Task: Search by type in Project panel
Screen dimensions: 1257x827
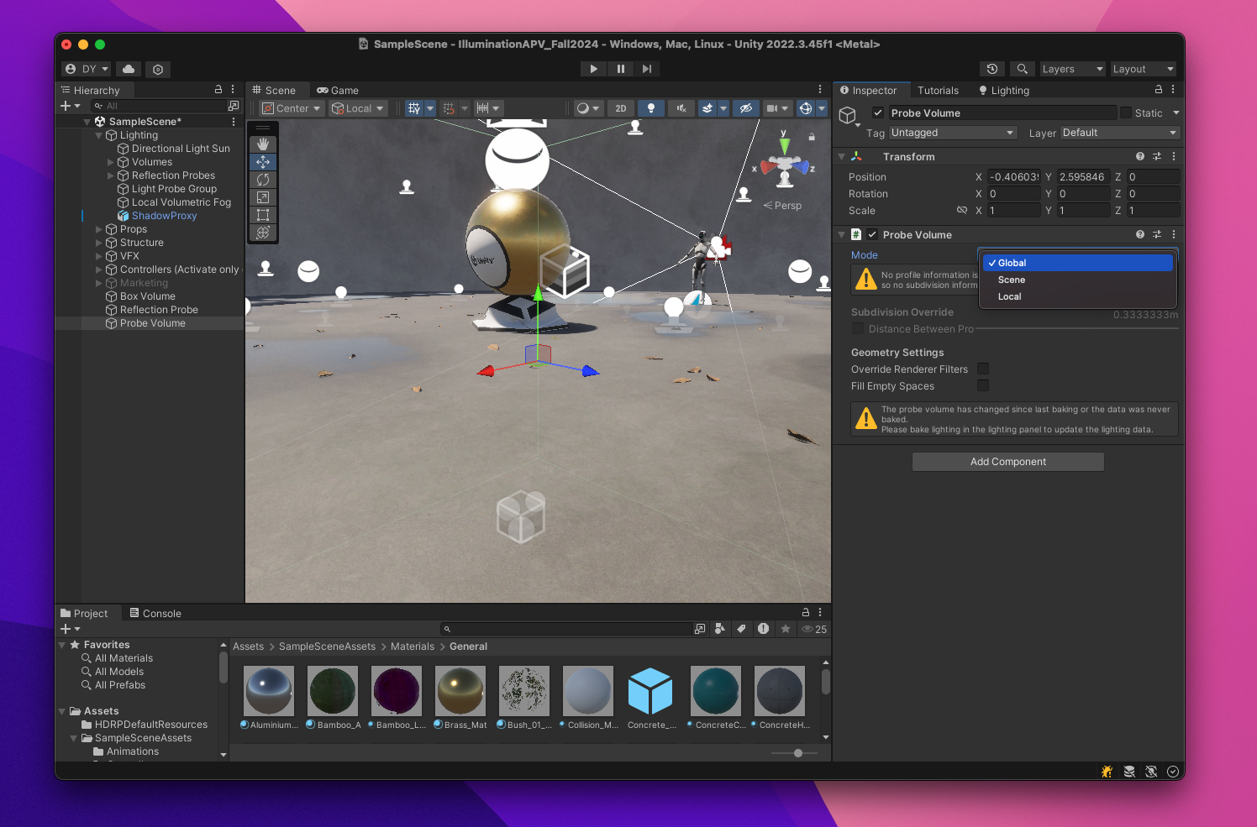Action: point(720,629)
